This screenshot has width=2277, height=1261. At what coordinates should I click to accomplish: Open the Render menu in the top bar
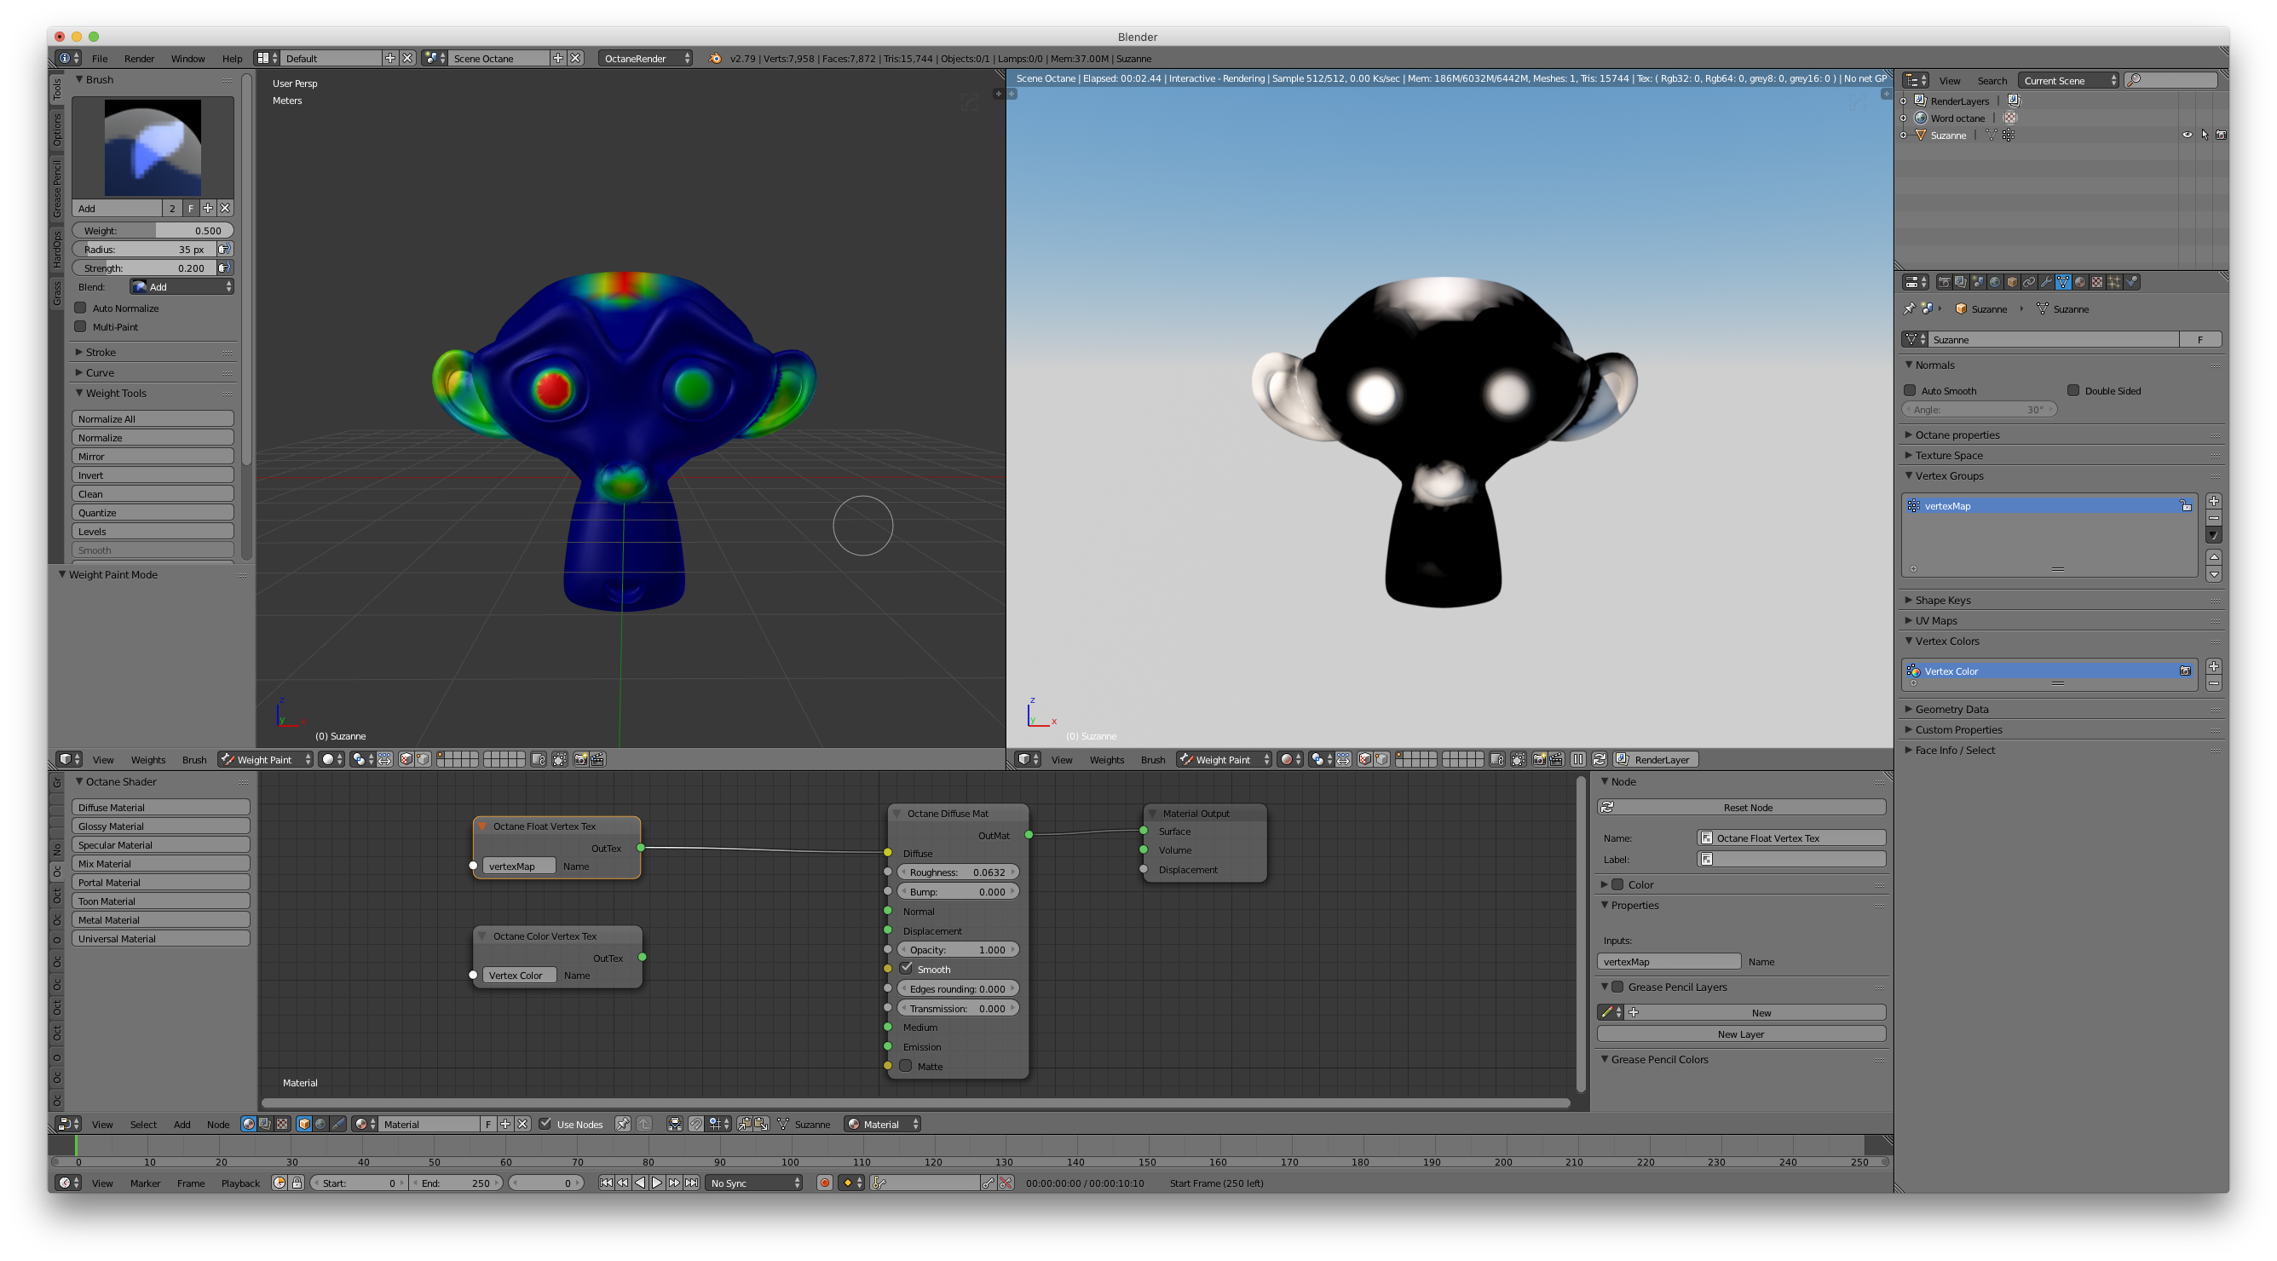(139, 58)
